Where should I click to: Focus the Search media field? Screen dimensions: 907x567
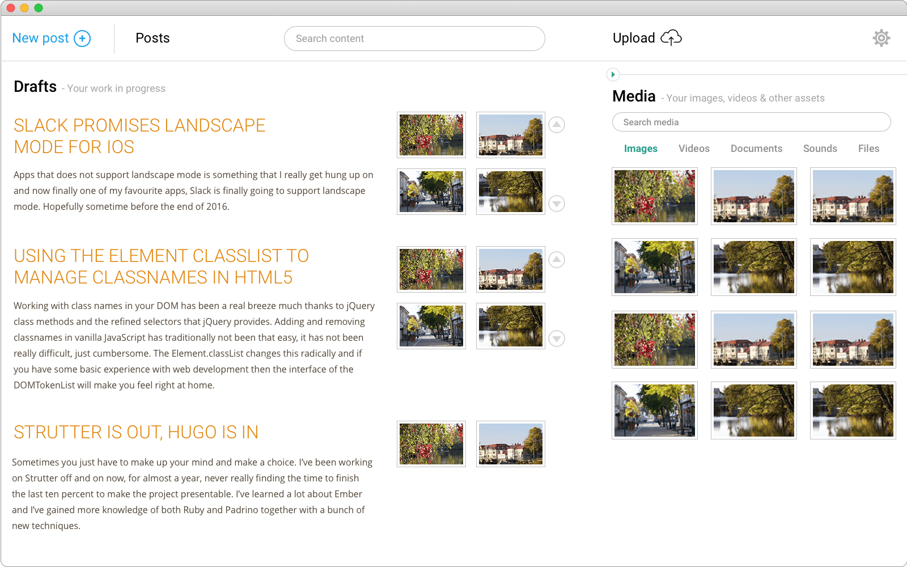click(752, 122)
